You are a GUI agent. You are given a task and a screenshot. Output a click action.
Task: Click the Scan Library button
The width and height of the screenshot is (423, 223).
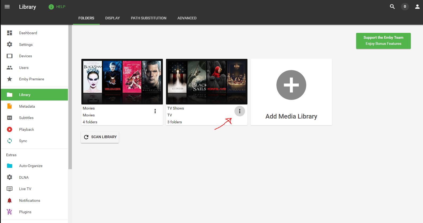[x=100, y=137]
